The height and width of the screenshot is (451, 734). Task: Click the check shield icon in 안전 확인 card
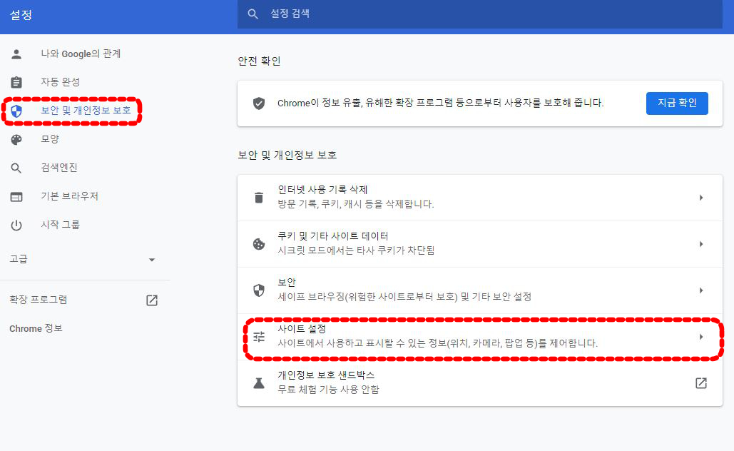click(x=259, y=103)
